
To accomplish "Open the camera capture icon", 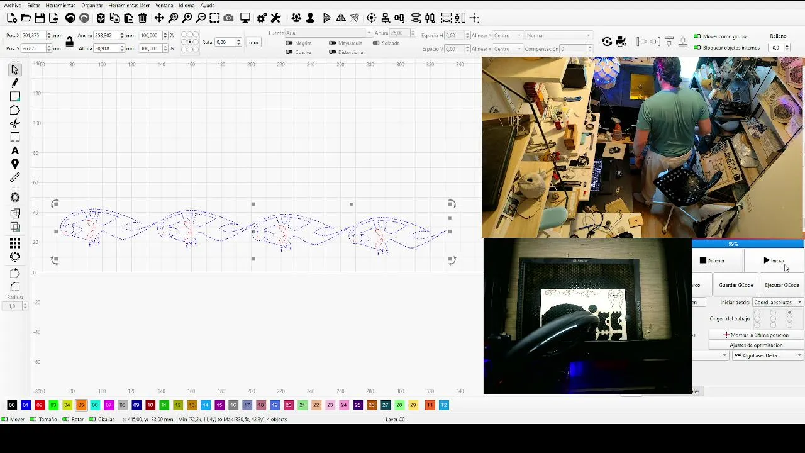I will 228,18.
